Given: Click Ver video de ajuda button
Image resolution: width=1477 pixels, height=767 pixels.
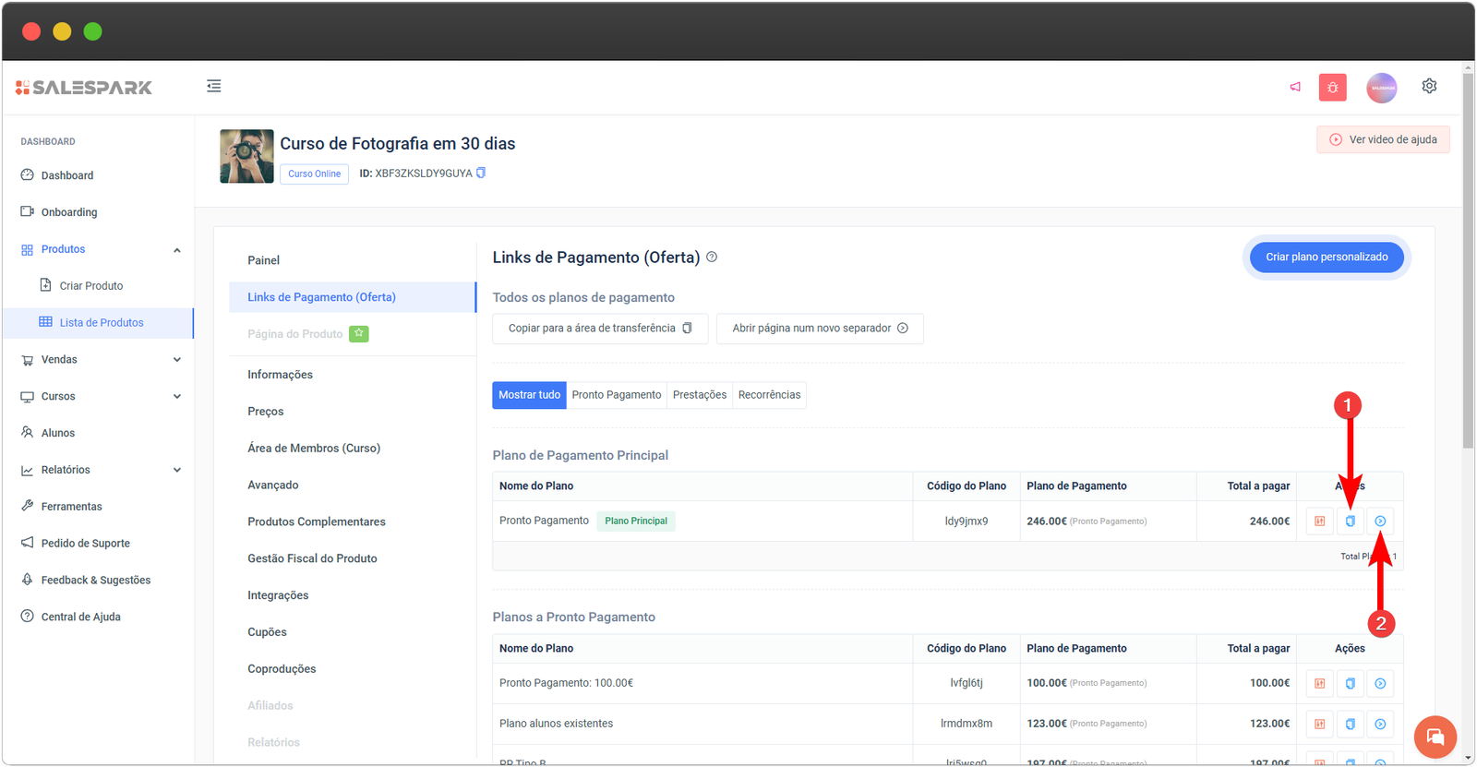Looking at the screenshot, I should pos(1382,139).
